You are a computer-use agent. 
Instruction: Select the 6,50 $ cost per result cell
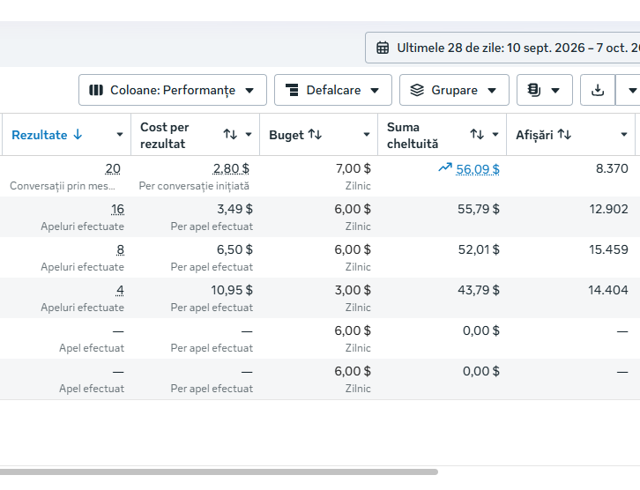point(234,249)
